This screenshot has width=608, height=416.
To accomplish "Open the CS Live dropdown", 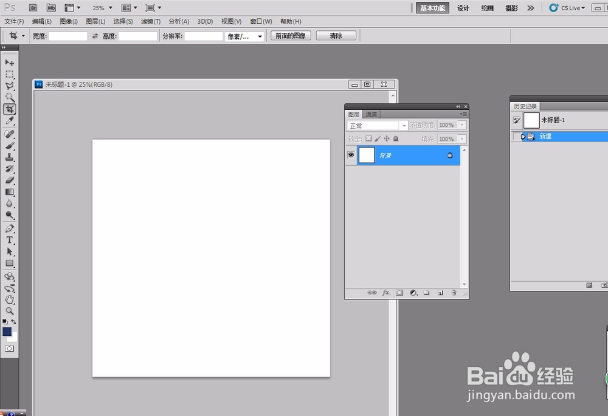I will tap(567, 8).
